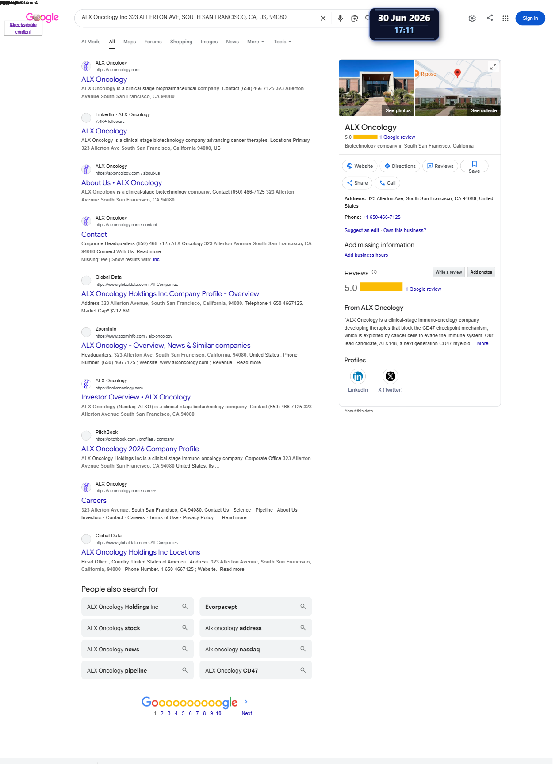Open Quick settings gear icon
The image size is (559, 764).
(472, 18)
